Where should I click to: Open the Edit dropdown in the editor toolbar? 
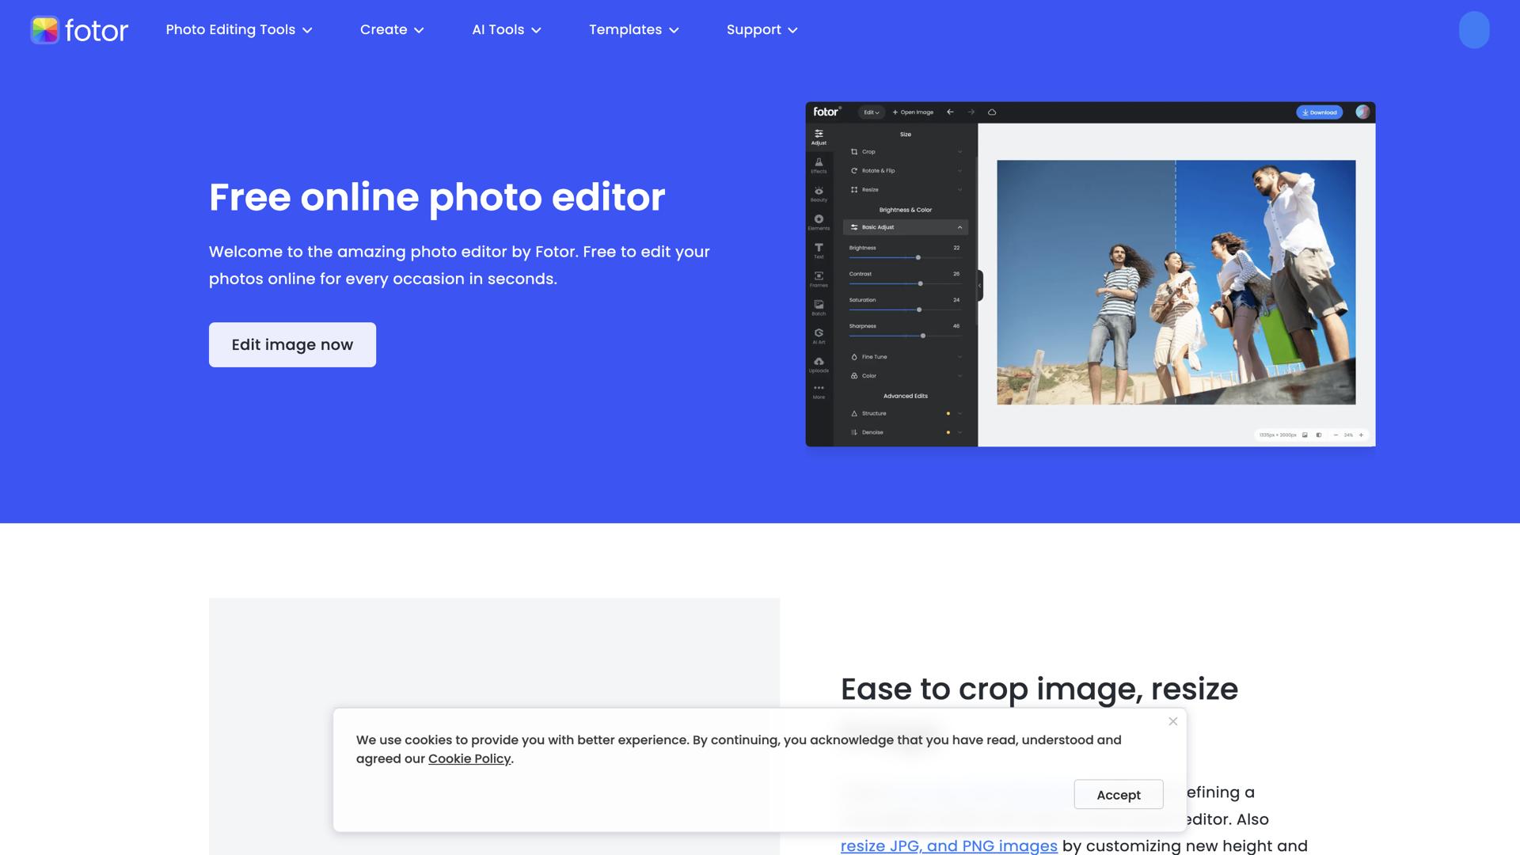click(871, 112)
